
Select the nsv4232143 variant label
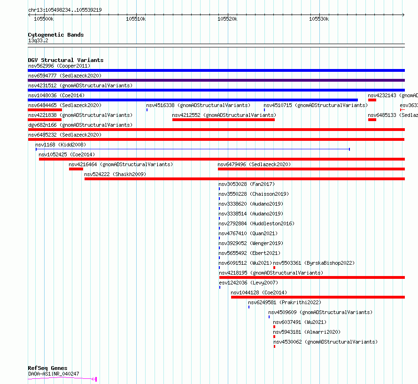pyautogui.click(x=393, y=95)
